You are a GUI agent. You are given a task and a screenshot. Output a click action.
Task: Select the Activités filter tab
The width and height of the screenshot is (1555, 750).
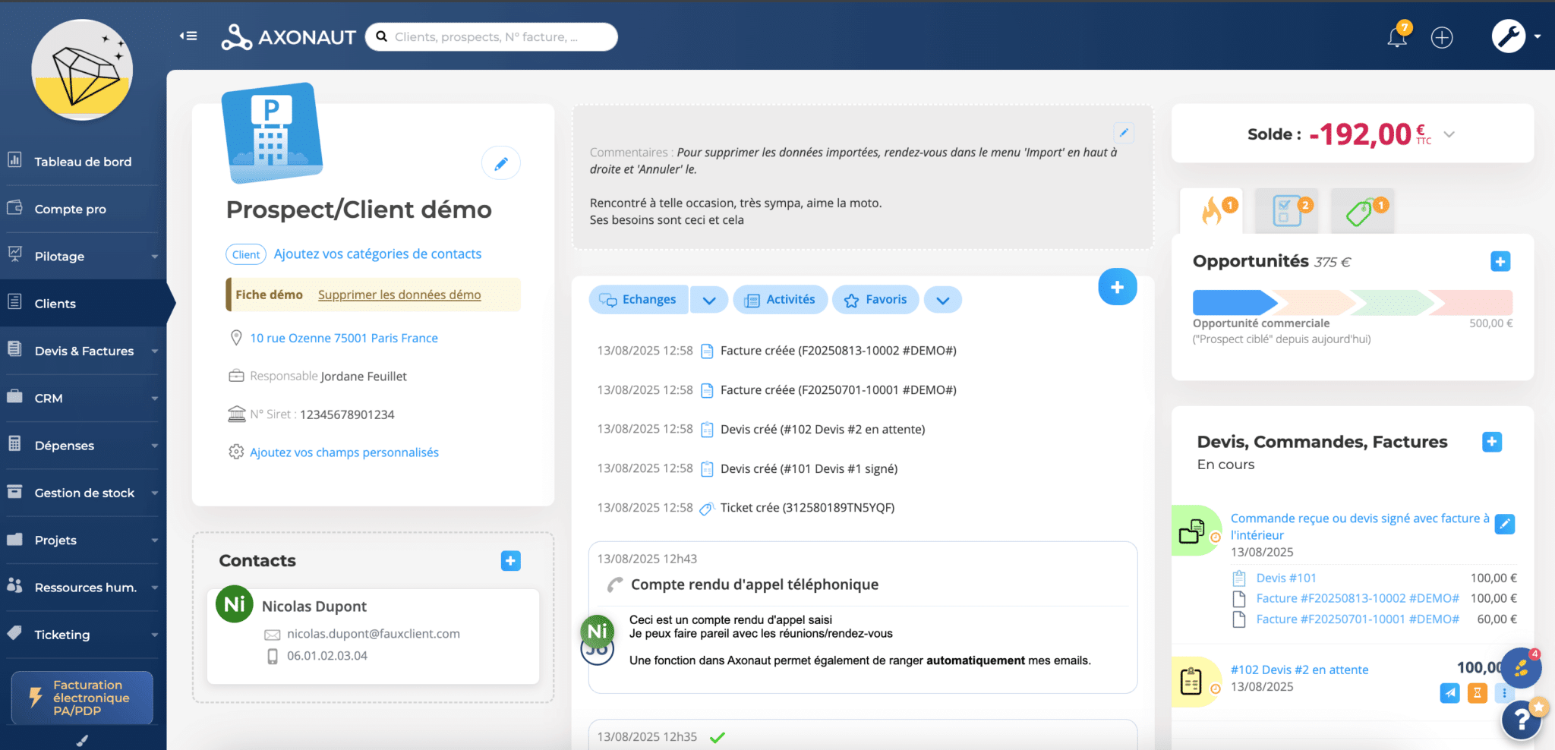pos(780,300)
